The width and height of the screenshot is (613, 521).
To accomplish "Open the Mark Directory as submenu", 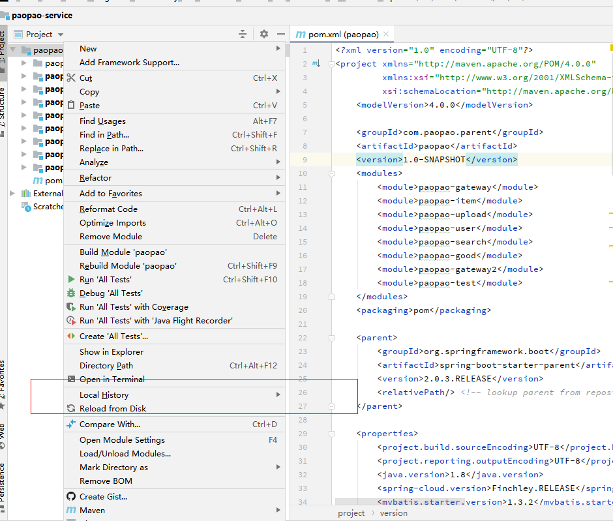I will pyautogui.click(x=174, y=467).
